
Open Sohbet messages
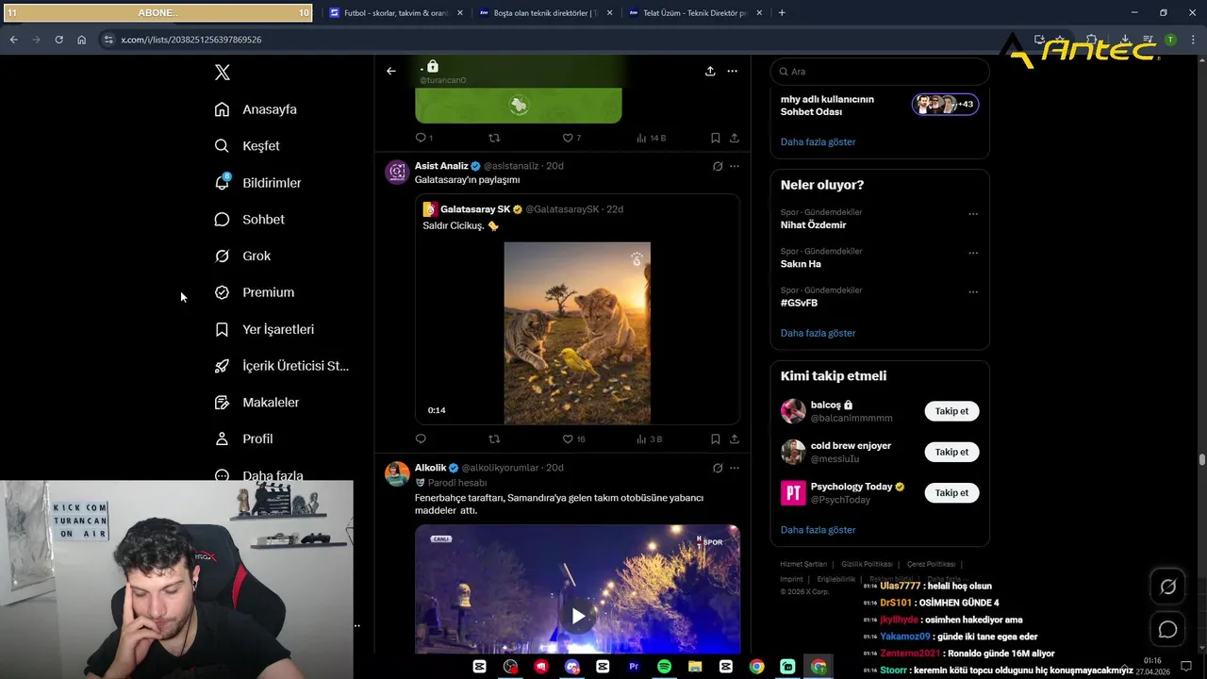pyautogui.click(x=263, y=220)
